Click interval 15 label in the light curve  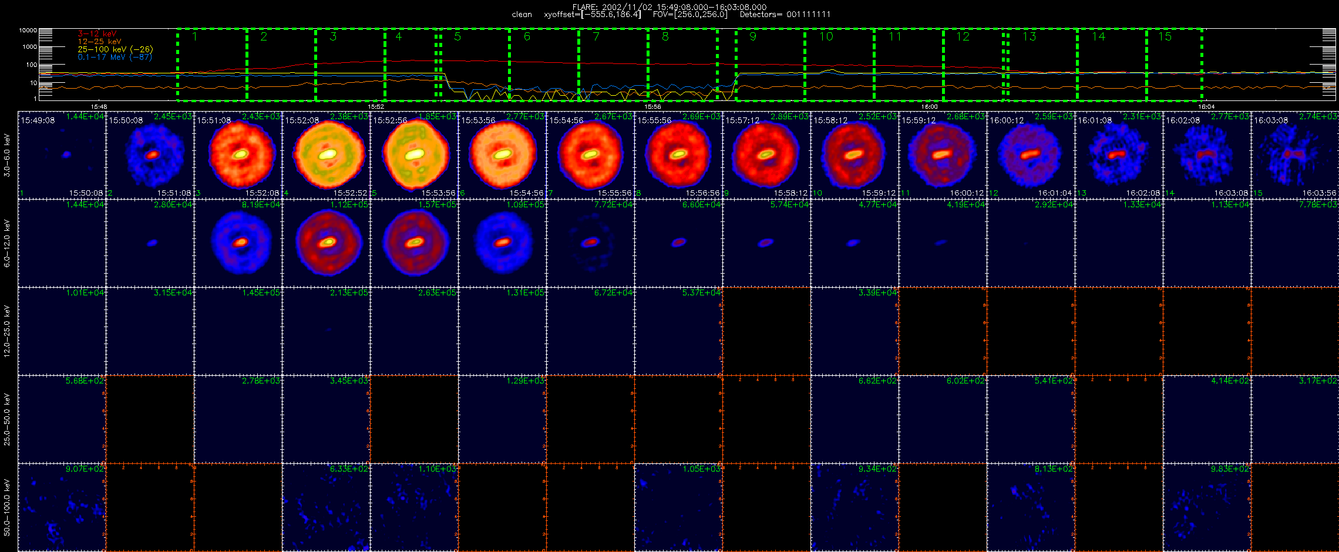point(1165,36)
